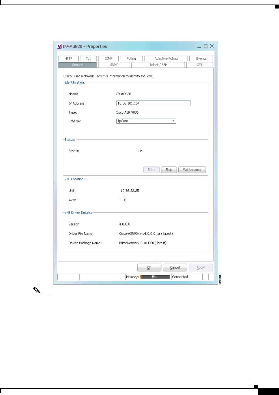Switch to the TL1 tab
This screenshot has height=395, width=279.
pos(88,59)
